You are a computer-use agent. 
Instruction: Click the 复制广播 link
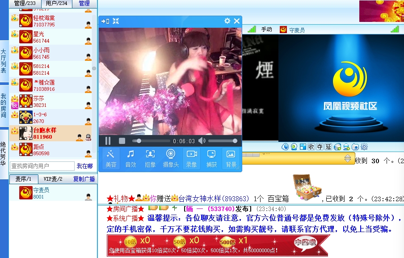click(x=84, y=179)
